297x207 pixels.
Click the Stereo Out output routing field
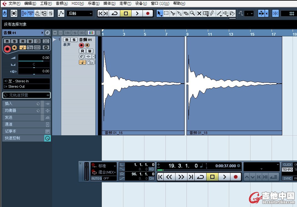tap(26, 86)
